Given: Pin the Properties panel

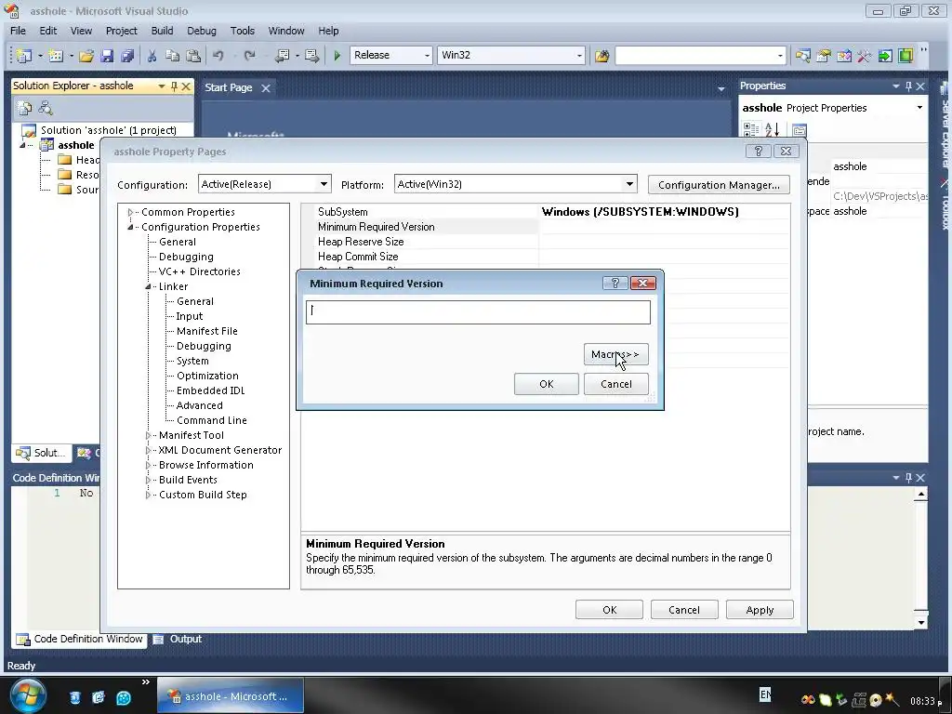Looking at the screenshot, I should pyautogui.click(x=908, y=86).
